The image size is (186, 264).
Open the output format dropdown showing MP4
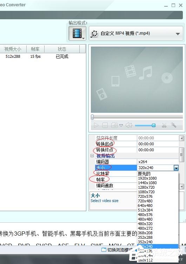pos(136,33)
